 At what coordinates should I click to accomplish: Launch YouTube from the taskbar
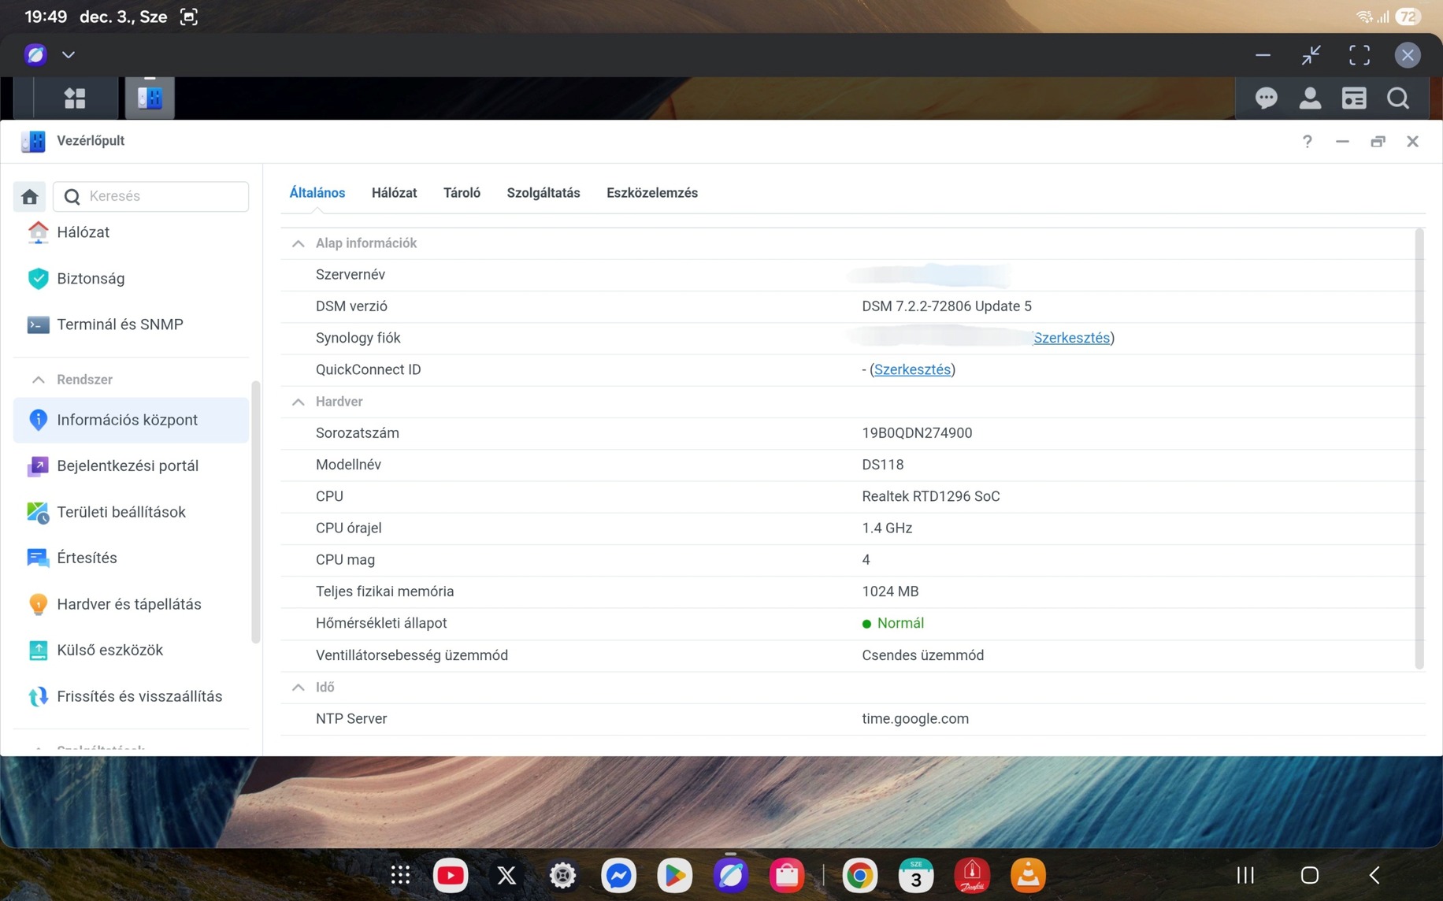click(x=451, y=875)
